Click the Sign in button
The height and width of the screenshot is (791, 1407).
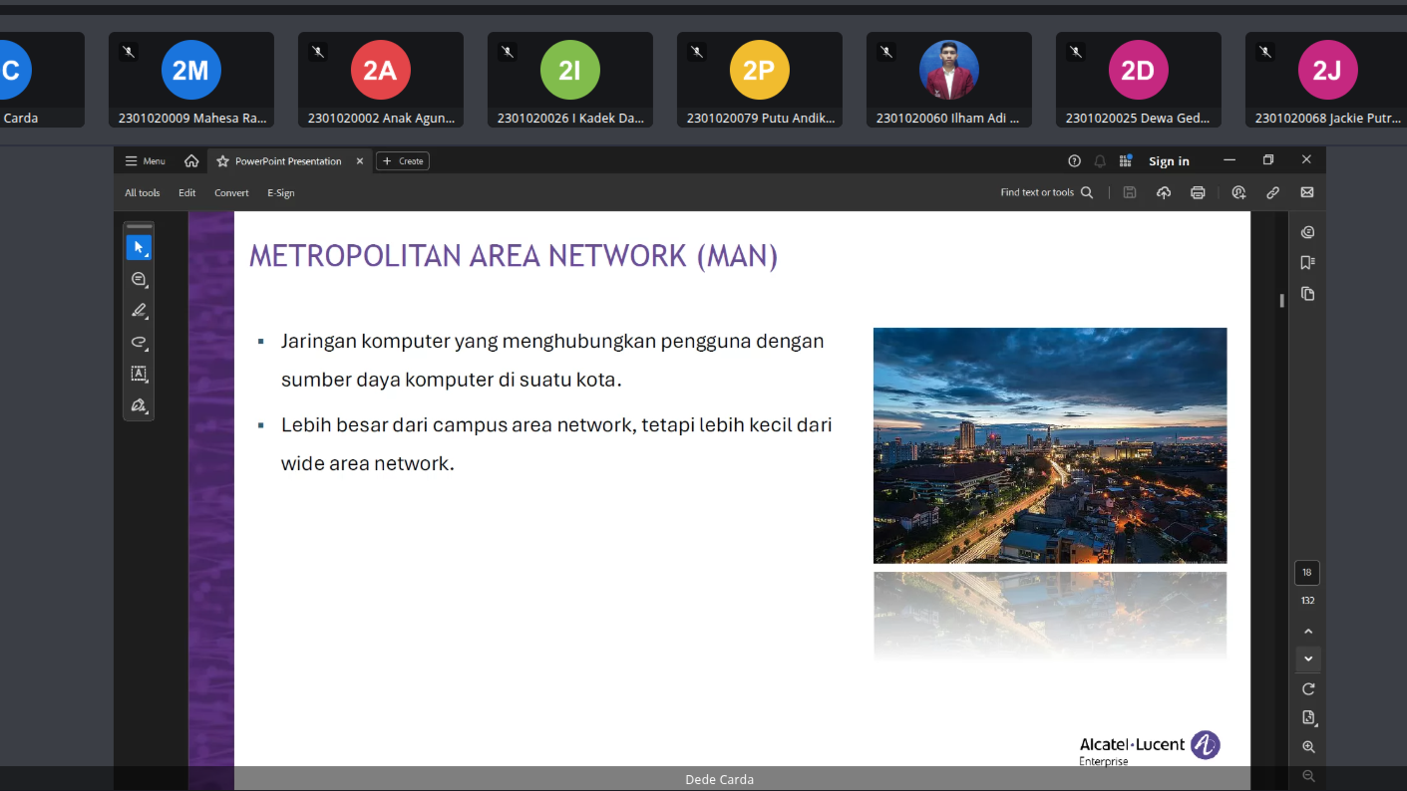click(1169, 161)
